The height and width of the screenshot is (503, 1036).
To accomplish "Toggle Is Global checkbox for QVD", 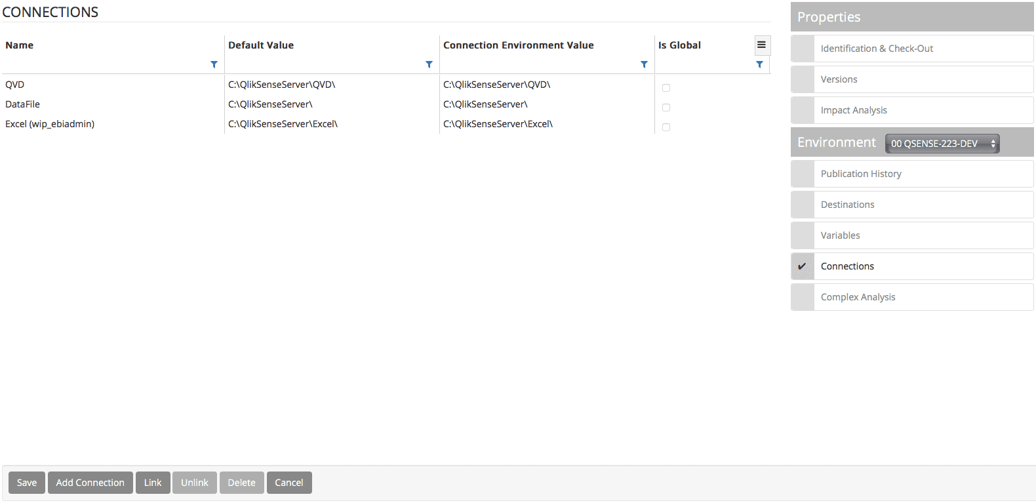I will coord(666,88).
